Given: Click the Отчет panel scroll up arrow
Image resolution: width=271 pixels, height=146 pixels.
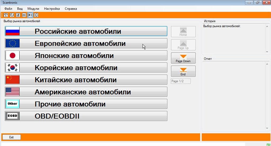Looking at the screenshot, I should click(x=267, y=64).
